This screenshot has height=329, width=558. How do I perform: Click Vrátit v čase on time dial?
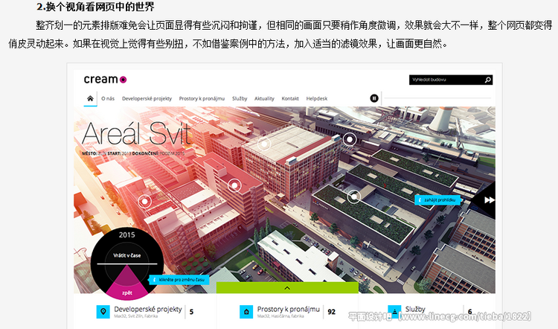(x=127, y=255)
